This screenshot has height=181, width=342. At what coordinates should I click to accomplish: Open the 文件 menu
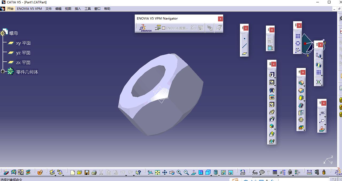[48, 9]
